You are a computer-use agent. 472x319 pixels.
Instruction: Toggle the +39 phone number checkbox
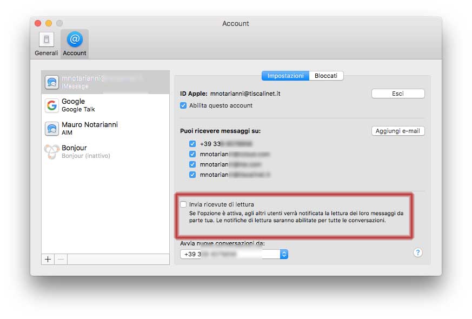click(192, 144)
